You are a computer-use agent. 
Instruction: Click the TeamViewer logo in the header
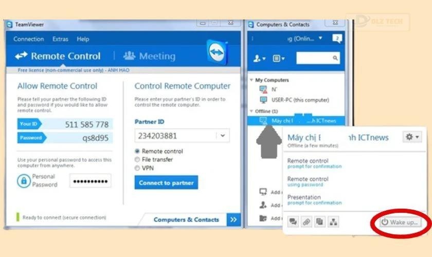point(217,52)
